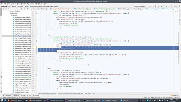
Task: Click the coverage run toolbar icon
Action: 153,6
